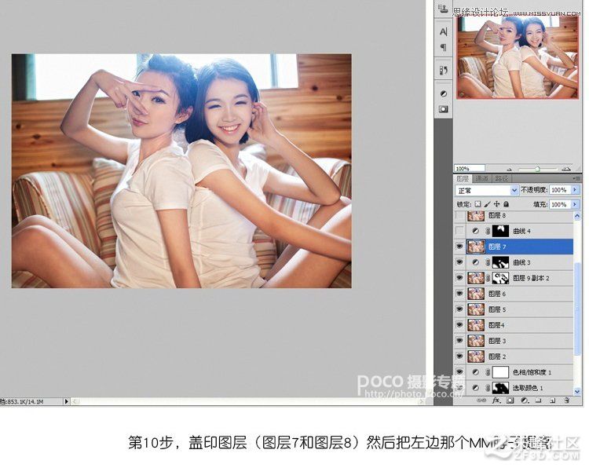Click the Navigator zoom out icon
Viewport: 589px width, 468px height.
(x=510, y=169)
